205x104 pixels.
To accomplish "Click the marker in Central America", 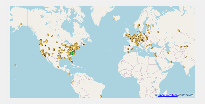I will point(69,74).
